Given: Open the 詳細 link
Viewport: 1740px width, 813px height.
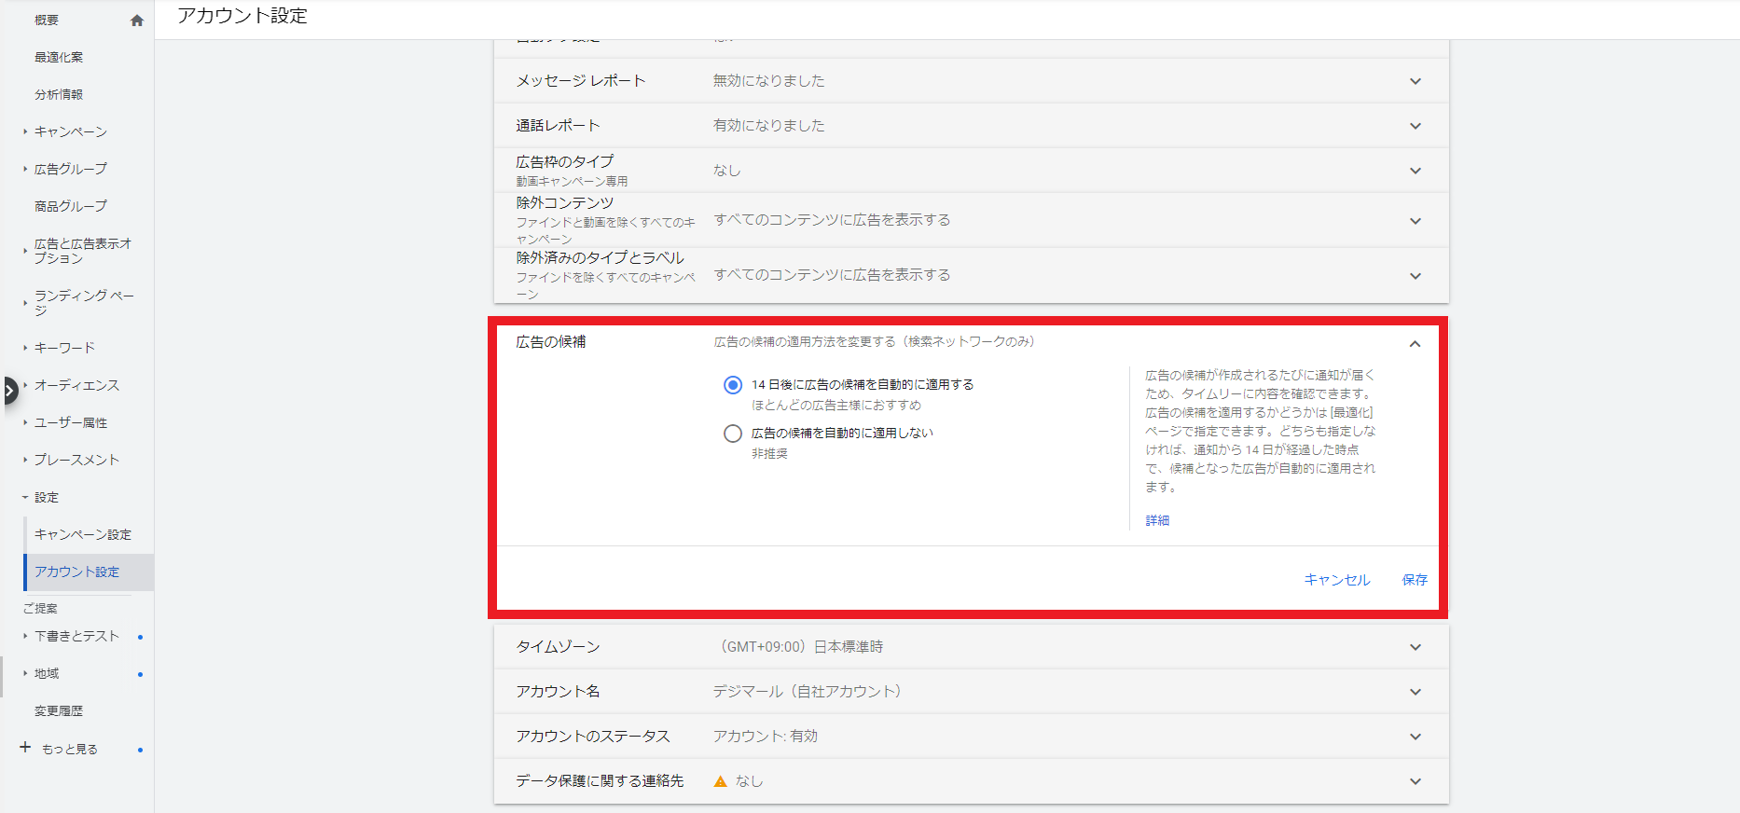Looking at the screenshot, I should (1157, 520).
